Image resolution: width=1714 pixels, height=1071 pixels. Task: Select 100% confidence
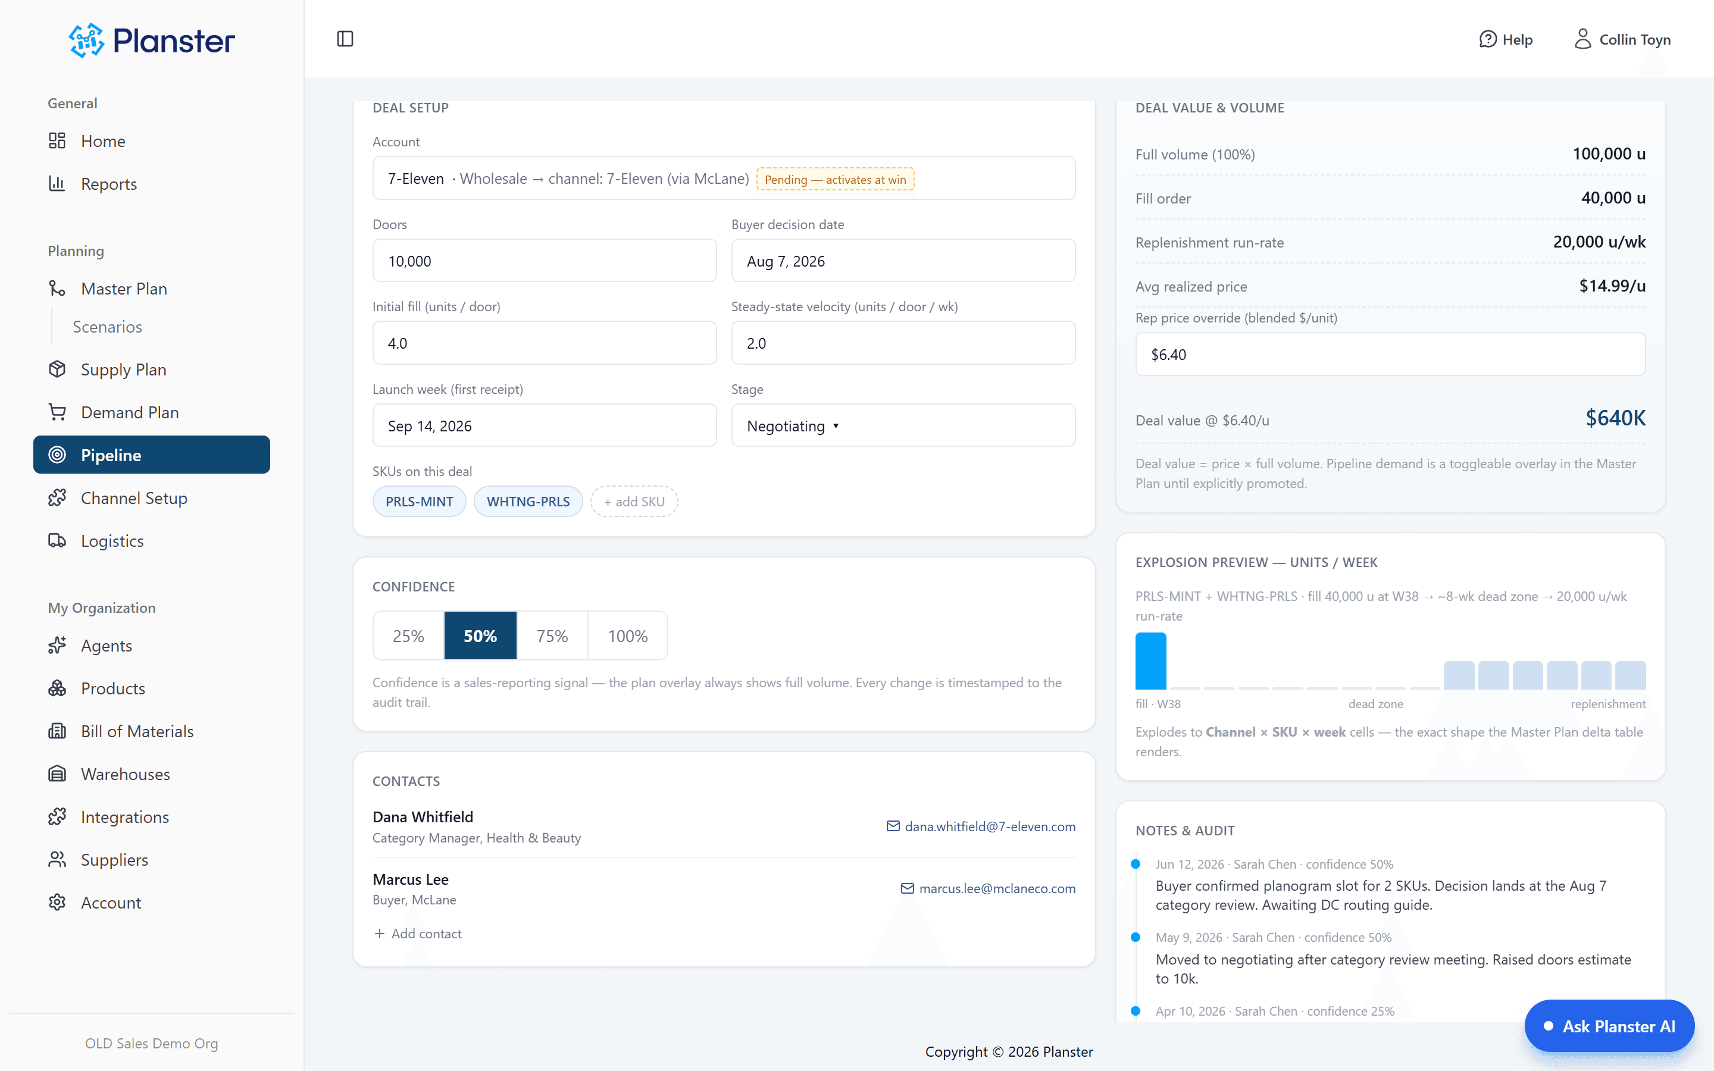point(627,636)
